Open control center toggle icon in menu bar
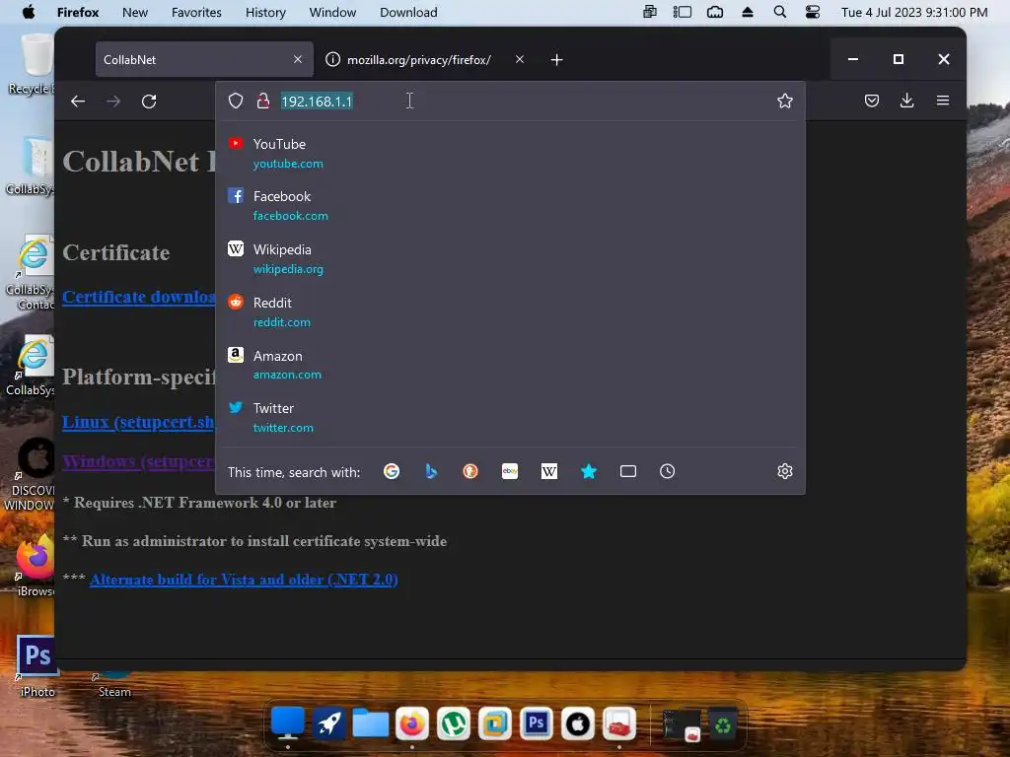This screenshot has height=757, width=1010. coord(813,12)
